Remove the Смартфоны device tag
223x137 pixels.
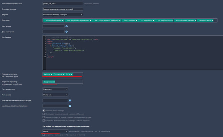[54, 82]
